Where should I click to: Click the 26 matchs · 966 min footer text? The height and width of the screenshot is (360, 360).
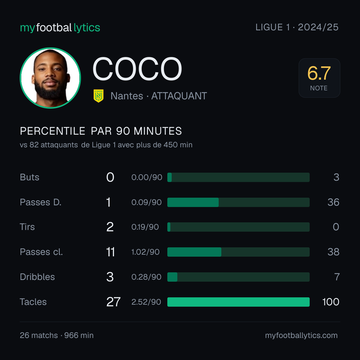pos(57,335)
